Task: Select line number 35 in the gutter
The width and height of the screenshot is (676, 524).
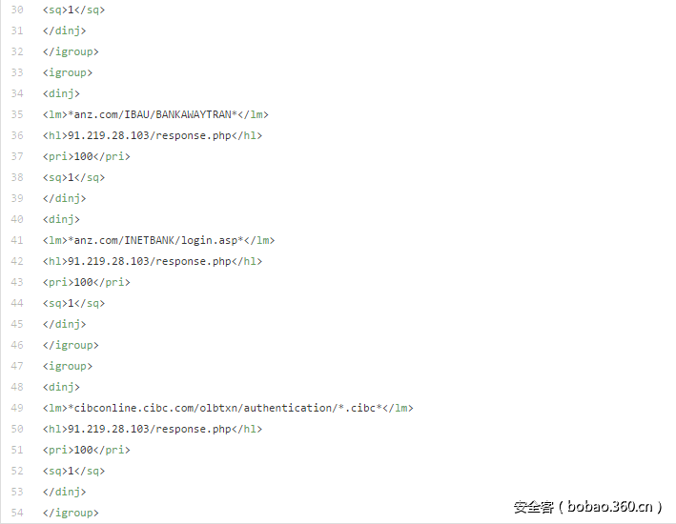Action: pyautogui.click(x=17, y=114)
